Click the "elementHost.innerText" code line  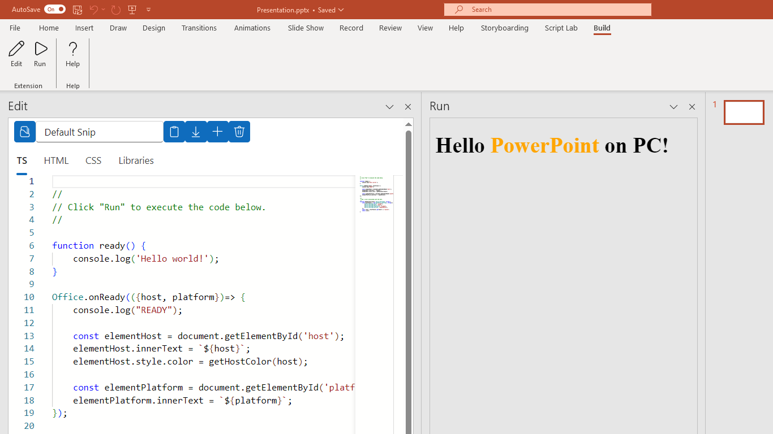(162, 349)
